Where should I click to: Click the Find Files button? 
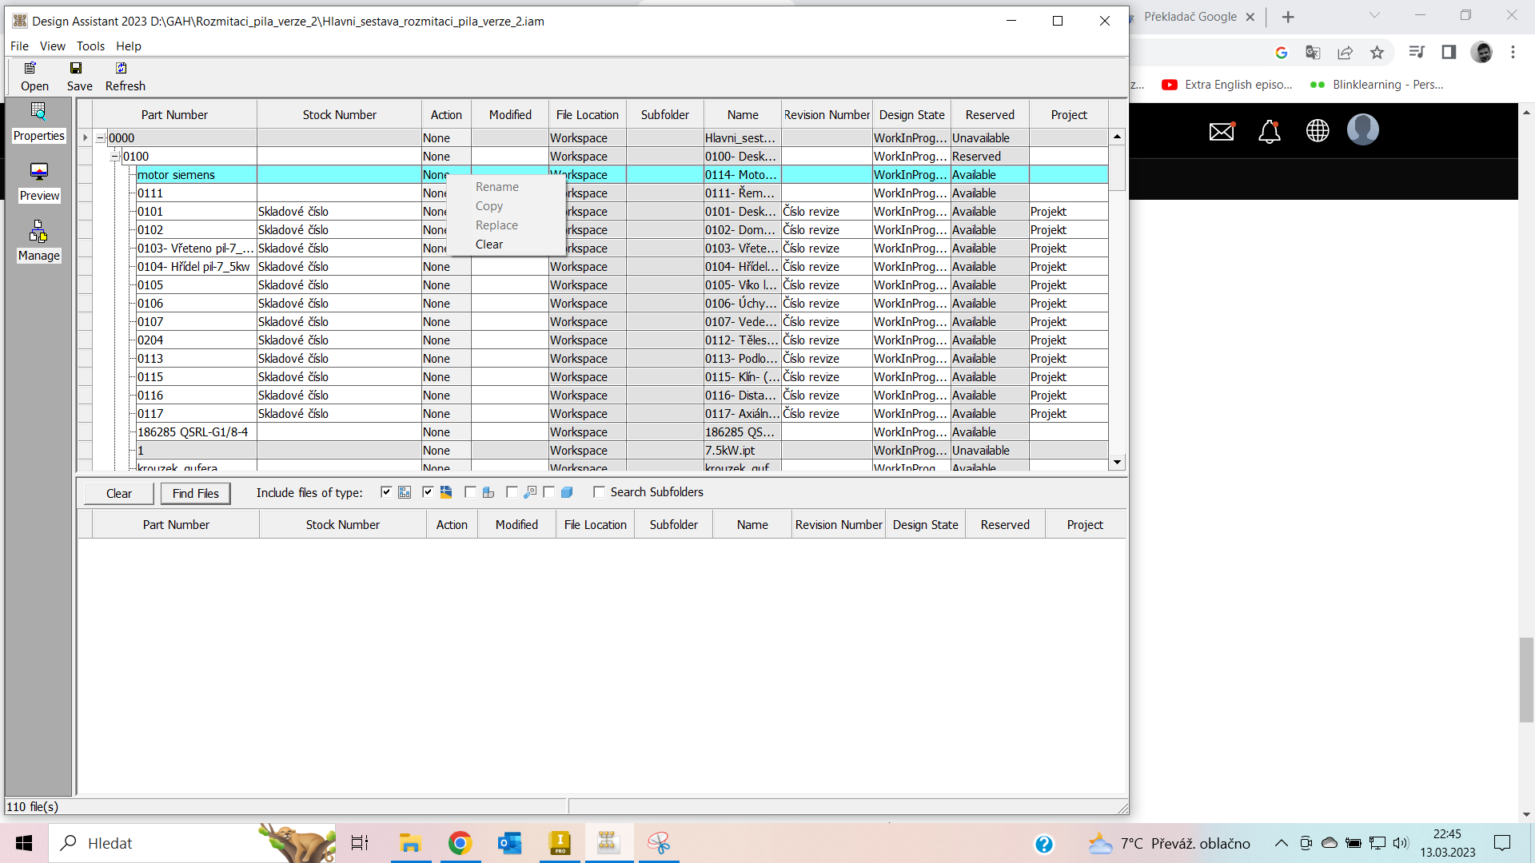pyautogui.click(x=196, y=494)
